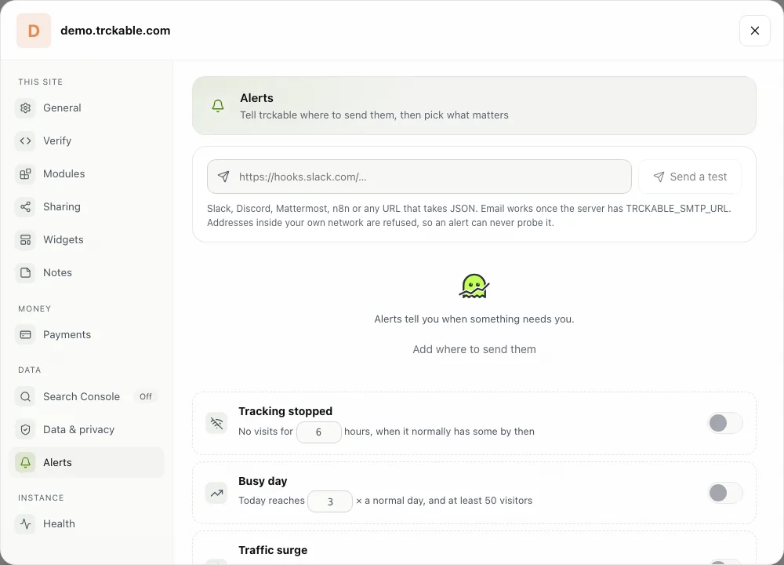Click the Modules blocks icon
Image resolution: width=784 pixels, height=565 pixels.
26,173
